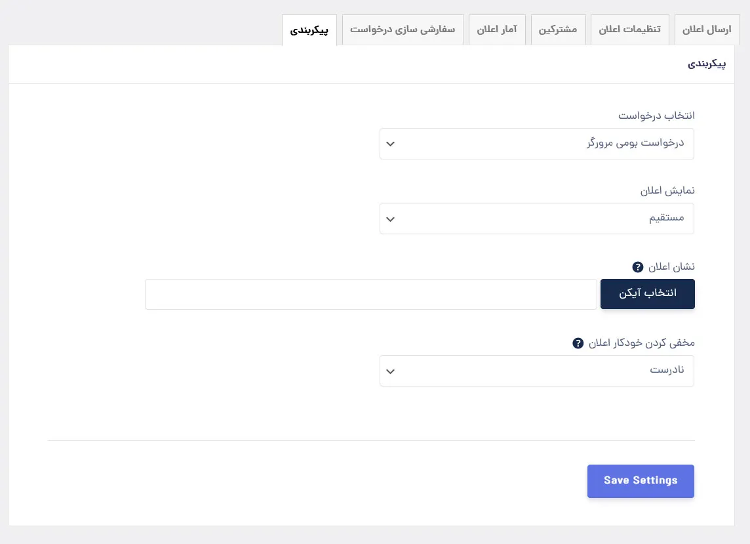The width and height of the screenshot is (750, 544).
Task: Click the Save Settings button
Action: [641, 481]
